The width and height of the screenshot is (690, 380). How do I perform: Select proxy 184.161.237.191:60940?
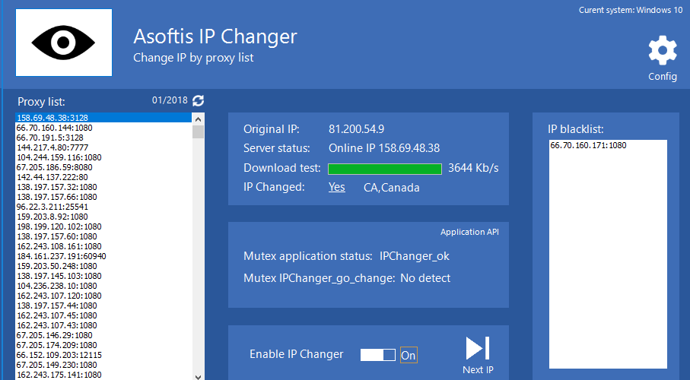(x=103, y=256)
